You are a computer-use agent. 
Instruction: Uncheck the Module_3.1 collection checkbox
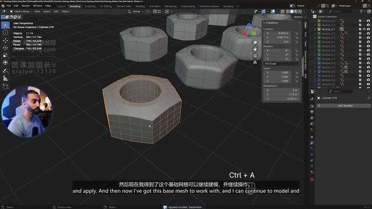pyautogui.click(x=360, y=30)
